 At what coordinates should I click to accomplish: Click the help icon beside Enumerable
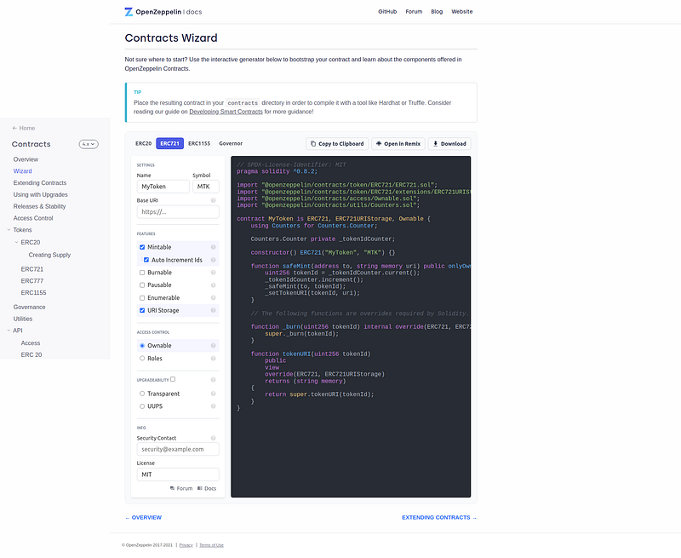click(213, 298)
